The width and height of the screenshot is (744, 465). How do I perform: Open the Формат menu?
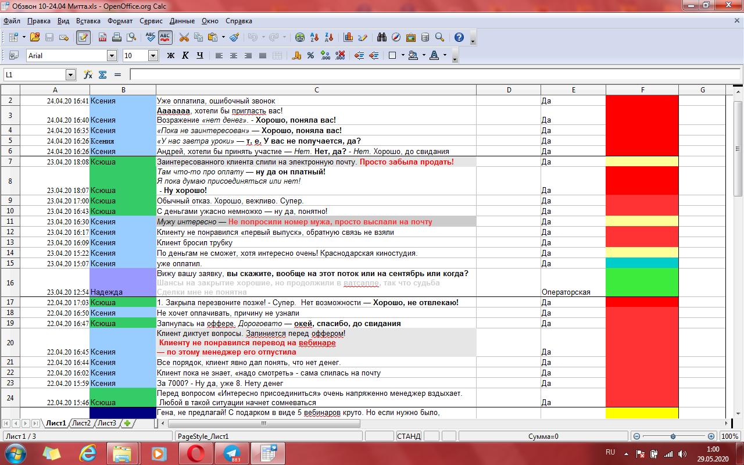(120, 21)
